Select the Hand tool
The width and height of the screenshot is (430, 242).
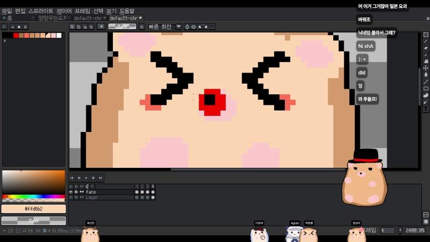point(425,62)
